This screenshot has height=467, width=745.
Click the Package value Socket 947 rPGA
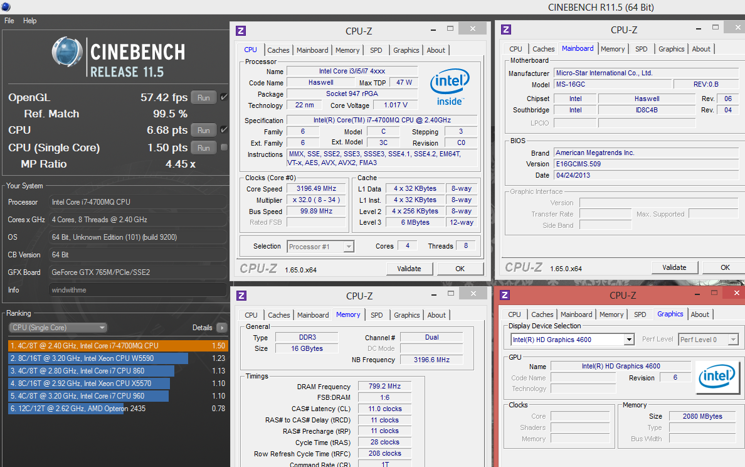[x=352, y=94]
